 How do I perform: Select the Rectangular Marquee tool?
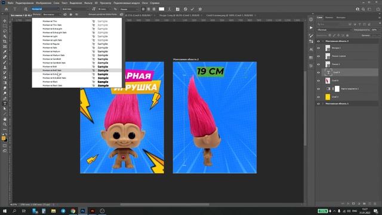[5, 26]
